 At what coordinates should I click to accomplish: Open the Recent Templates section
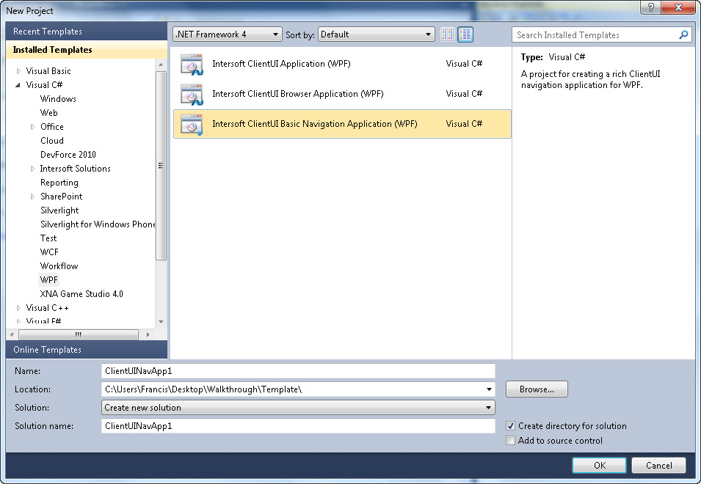(87, 32)
